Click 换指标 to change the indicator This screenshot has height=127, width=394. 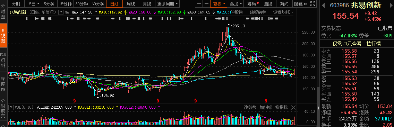point(281,108)
